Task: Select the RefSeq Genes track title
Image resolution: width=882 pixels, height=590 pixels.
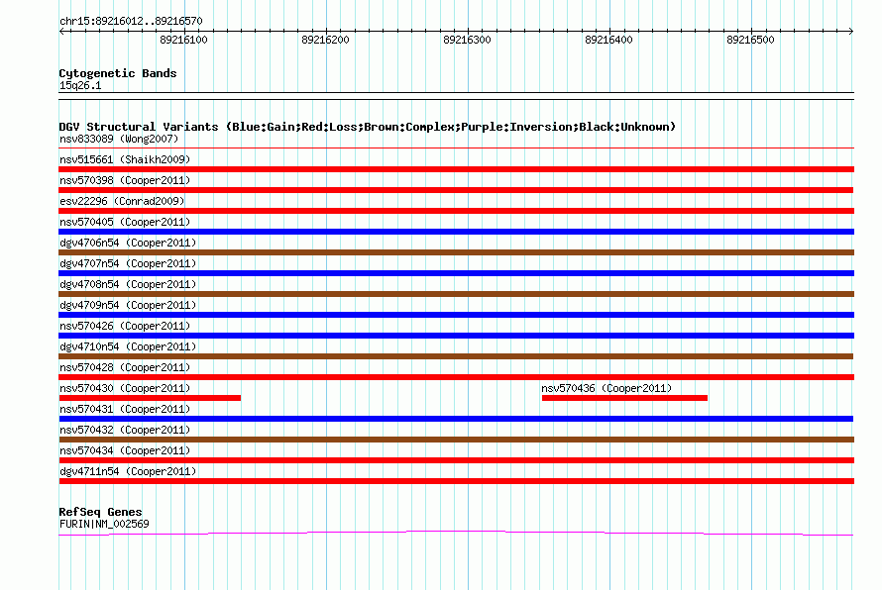Action: [x=101, y=512]
